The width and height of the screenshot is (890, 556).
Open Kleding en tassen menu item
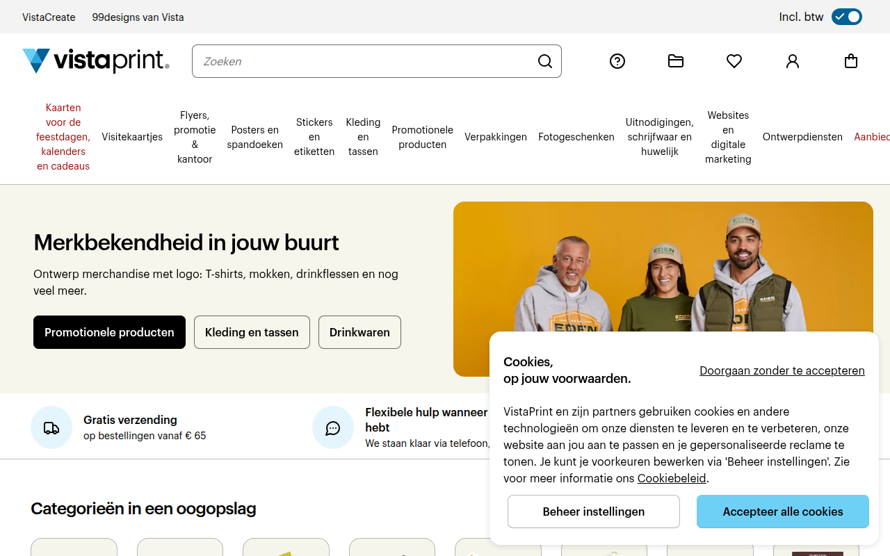click(363, 137)
